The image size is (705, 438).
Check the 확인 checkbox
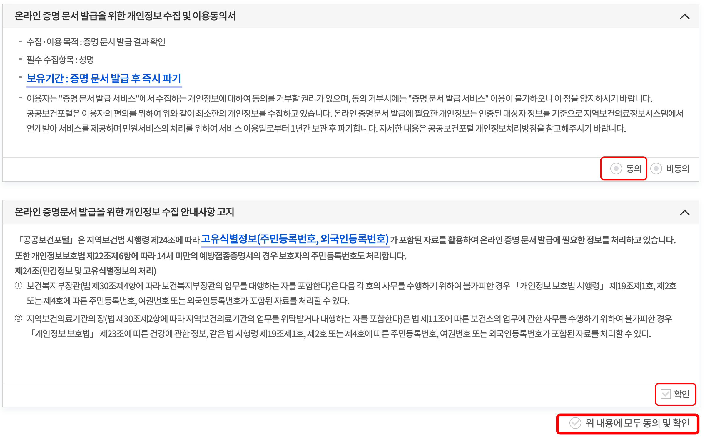pos(666,394)
